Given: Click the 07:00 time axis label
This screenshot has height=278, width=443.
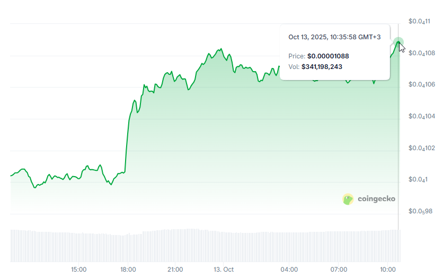Looking at the screenshot, I should click(339, 270).
